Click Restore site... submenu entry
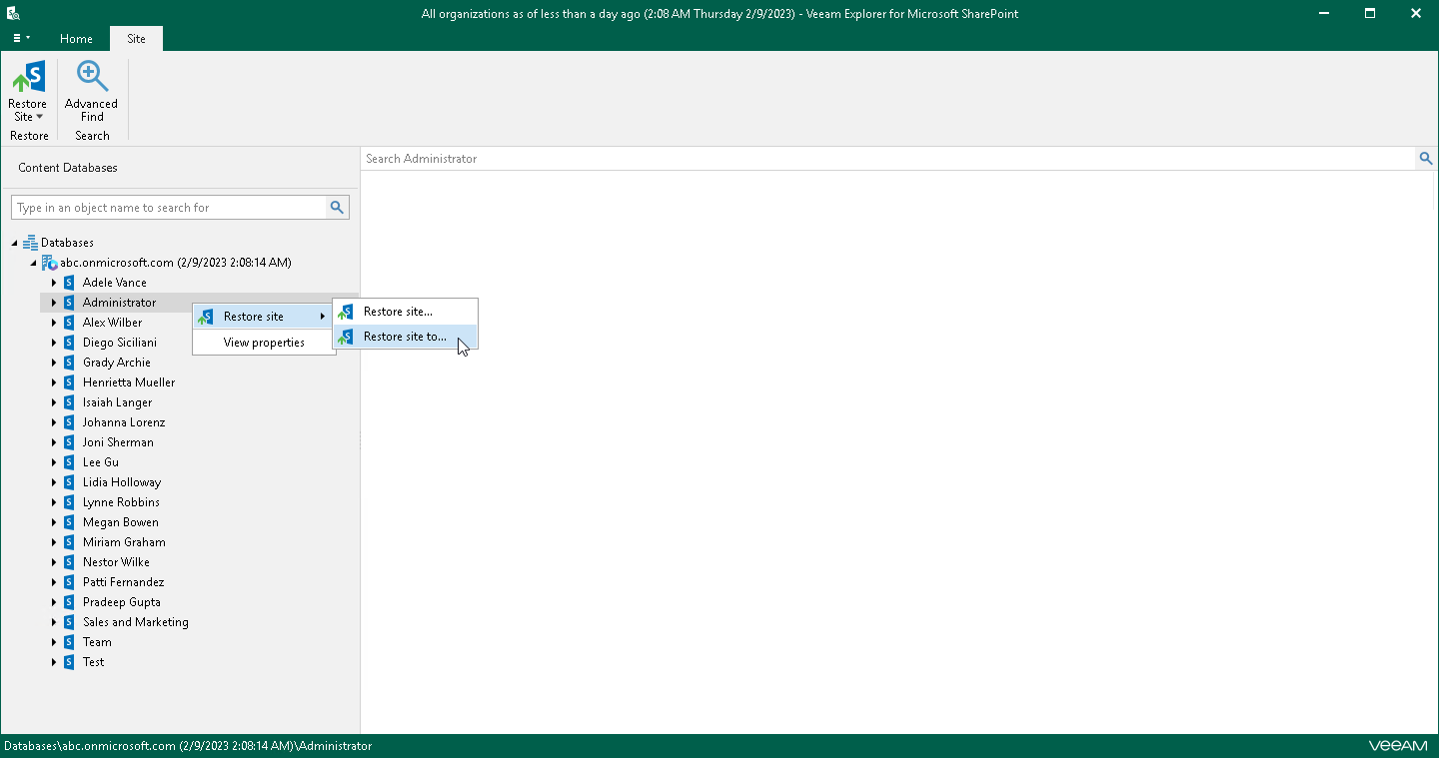Viewport: 1439px width, 758px height. click(404, 311)
